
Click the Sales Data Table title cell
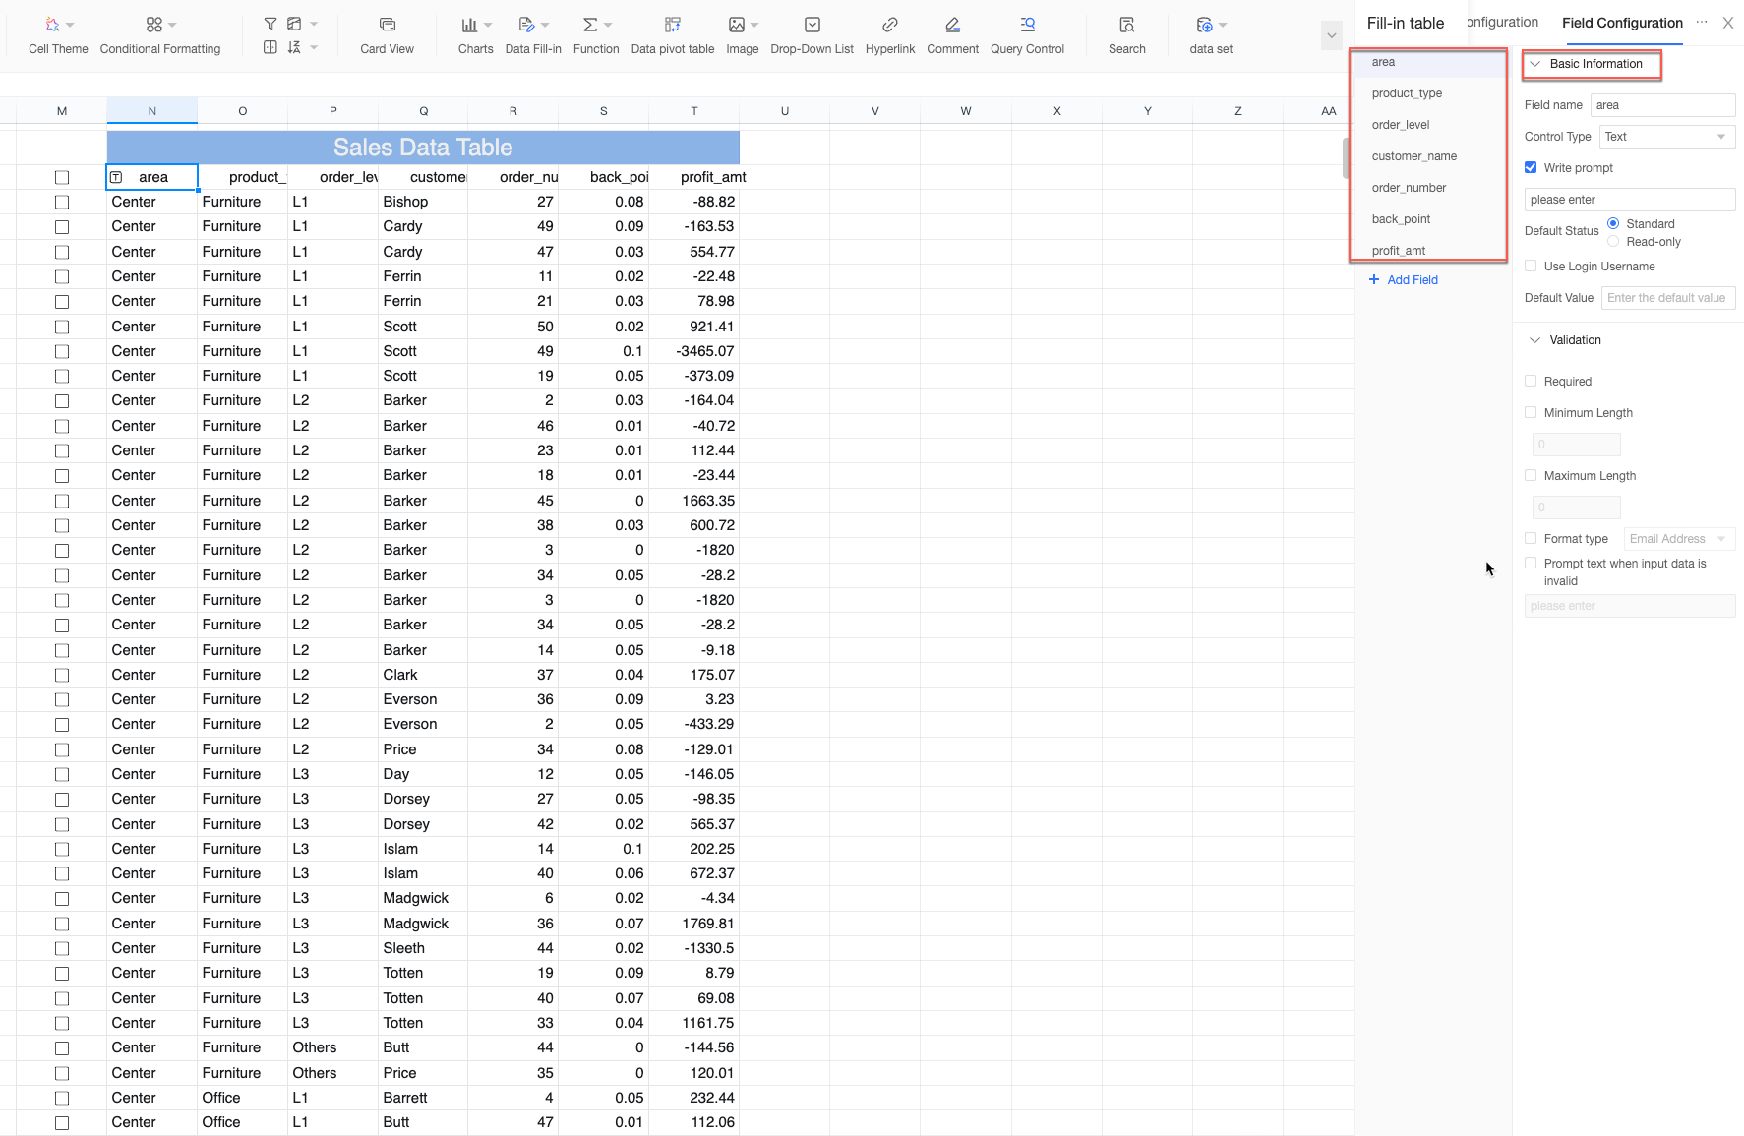423,148
